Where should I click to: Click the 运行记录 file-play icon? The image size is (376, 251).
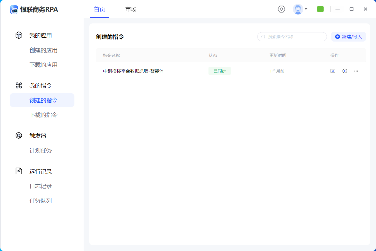[x=19, y=171]
